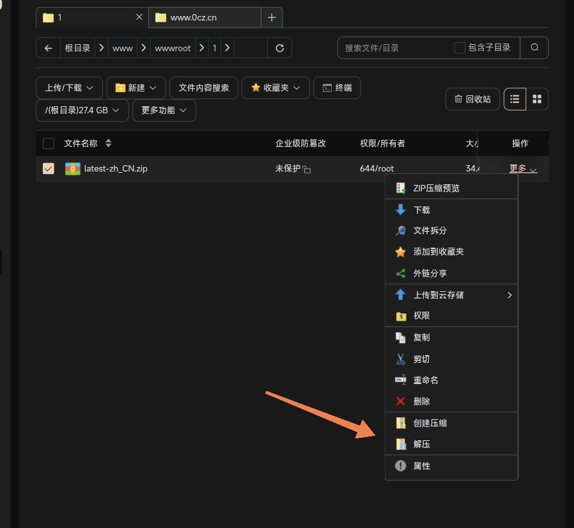Screen dimensions: 574x528
Task: Choose ZIP压缩预览 in the menu
Action: (x=436, y=188)
